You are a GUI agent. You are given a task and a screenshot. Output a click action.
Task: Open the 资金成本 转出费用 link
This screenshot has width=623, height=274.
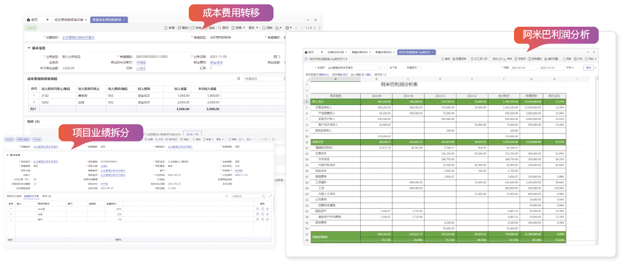pos(216,62)
